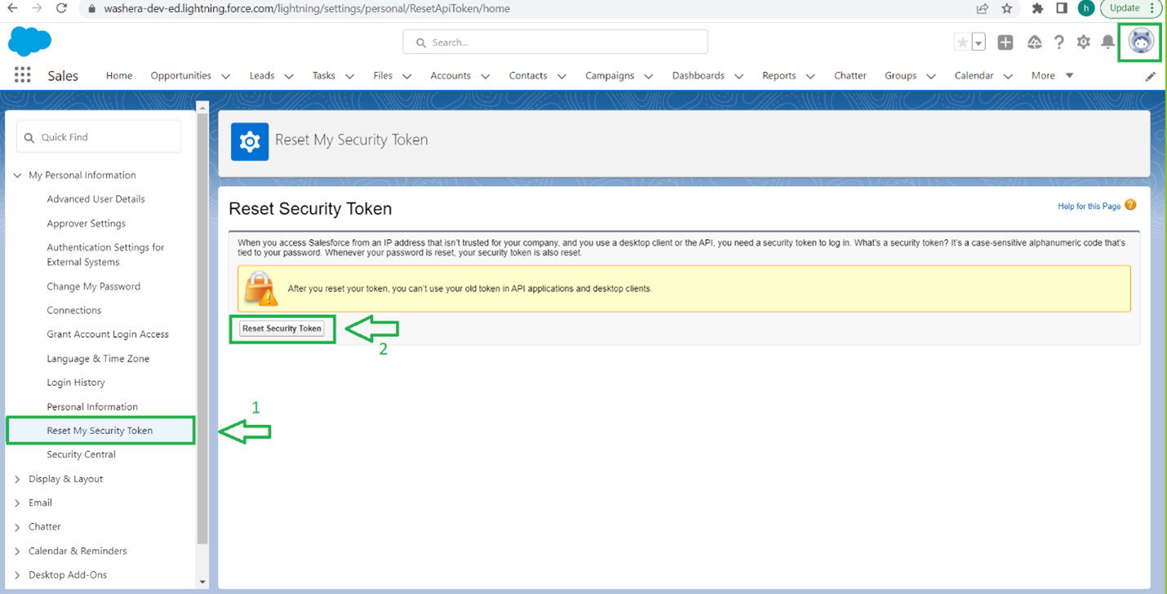The height and width of the screenshot is (594, 1167).
Task: Open the browser extensions puzzle icon
Action: pos(1038,8)
